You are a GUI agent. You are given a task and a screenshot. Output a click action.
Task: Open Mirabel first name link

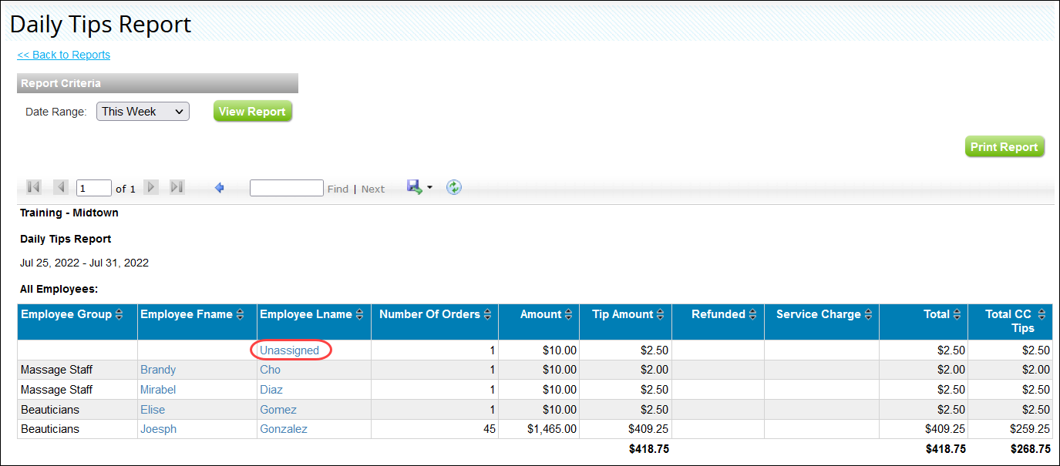(x=158, y=390)
